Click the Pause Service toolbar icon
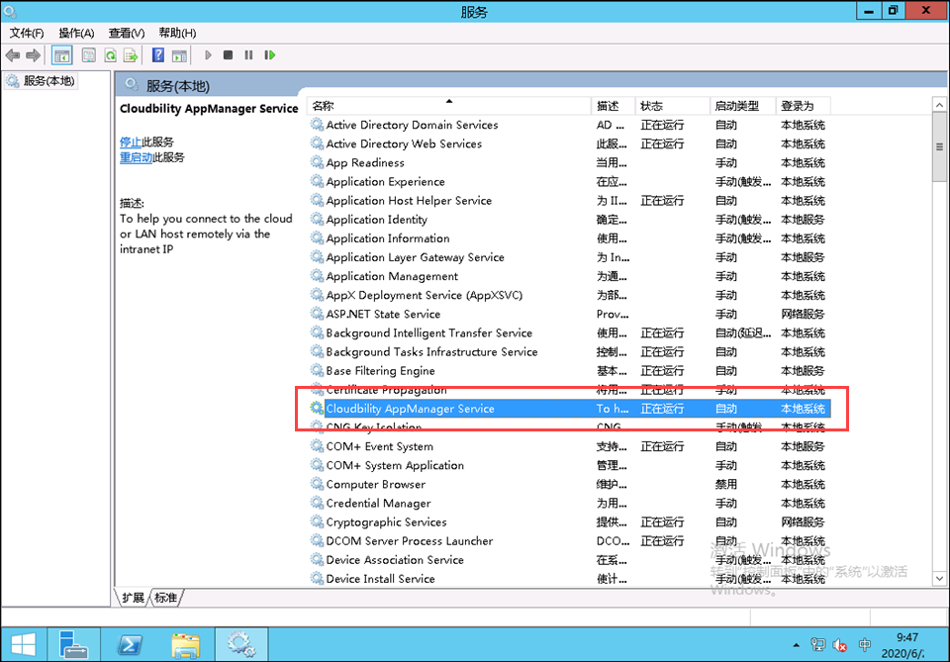The image size is (950, 662). pyautogui.click(x=248, y=55)
